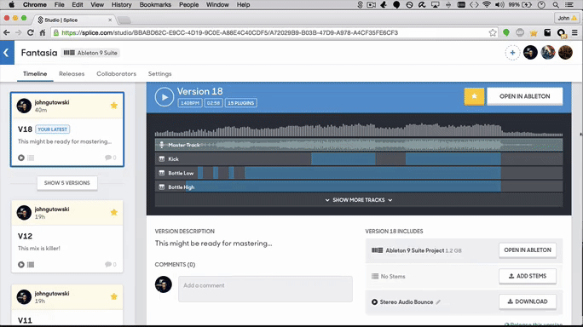Go back in Chrome browser
The height and width of the screenshot is (327, 583).
pyautogui.click(x=7, y=32)
